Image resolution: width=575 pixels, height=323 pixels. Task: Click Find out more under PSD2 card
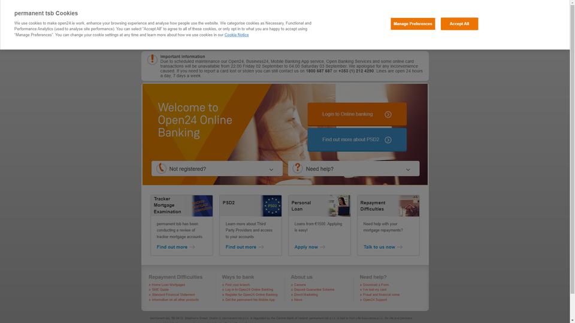click(241, 247)
